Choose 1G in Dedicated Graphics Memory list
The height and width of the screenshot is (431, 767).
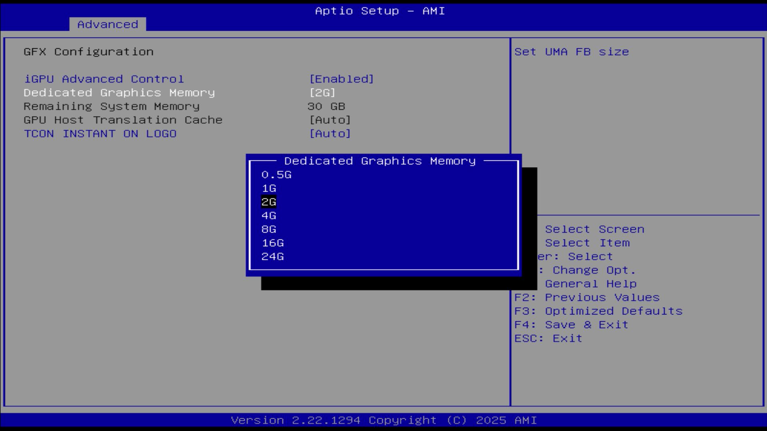click(x=269, y=188)
